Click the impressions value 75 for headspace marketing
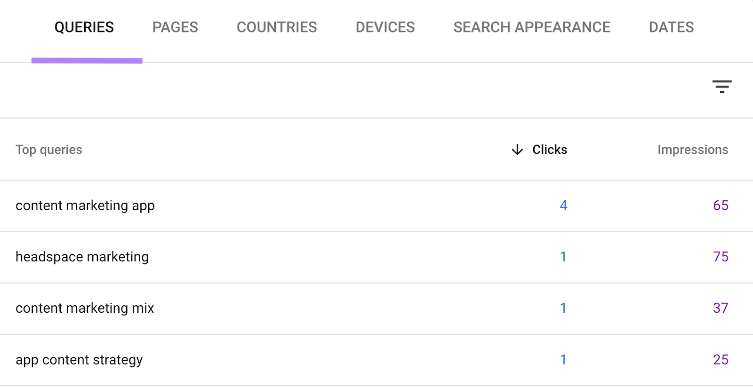Image resolution: width=753 pixels, height=388 pixels. tap(721, 257)
